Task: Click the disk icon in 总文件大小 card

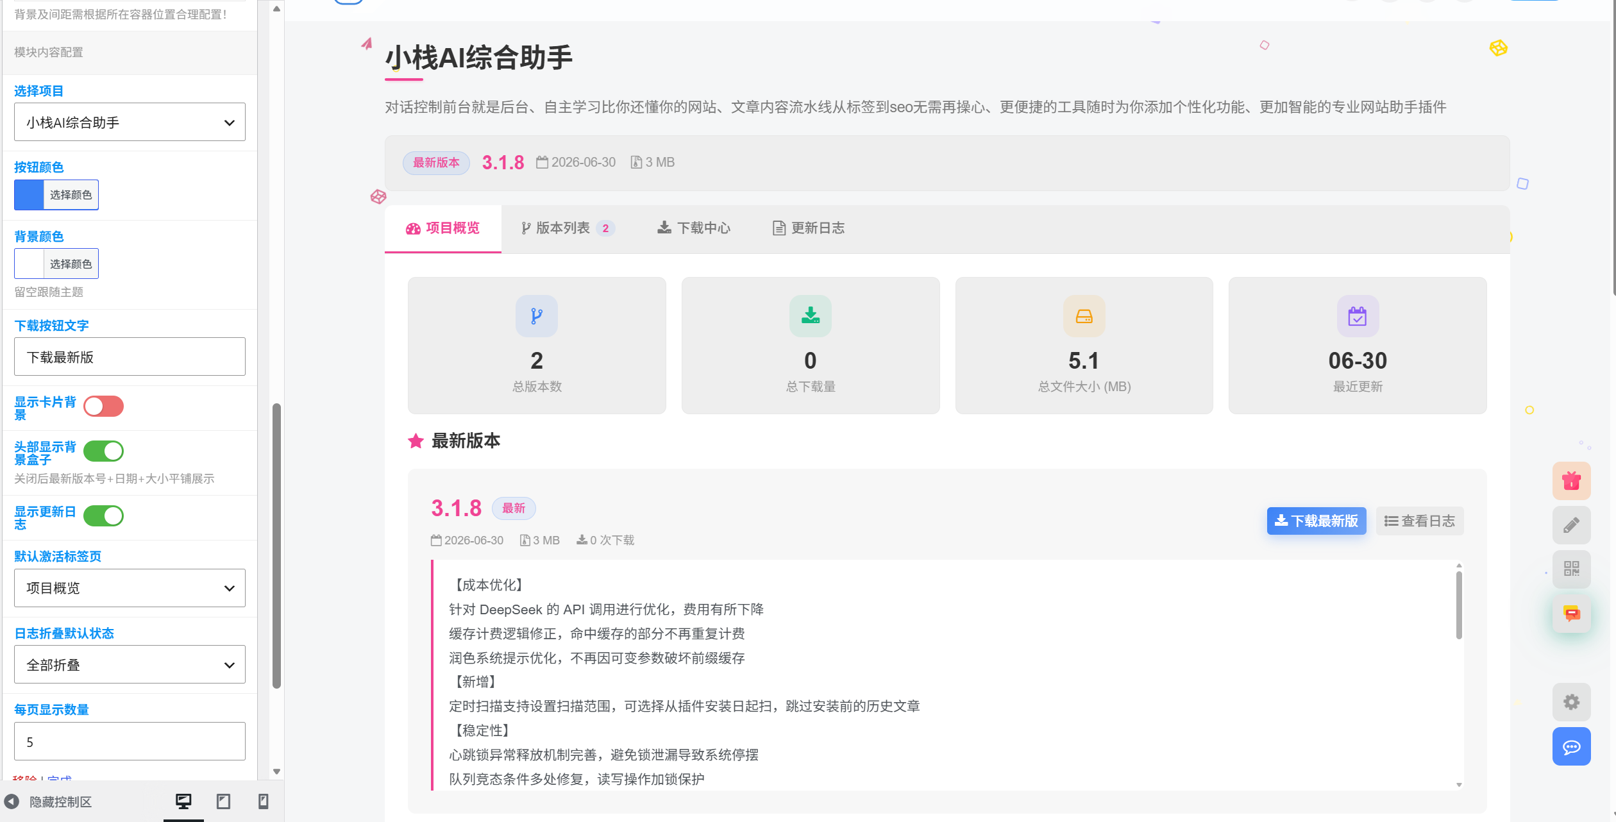Action: coord(1084,316)
